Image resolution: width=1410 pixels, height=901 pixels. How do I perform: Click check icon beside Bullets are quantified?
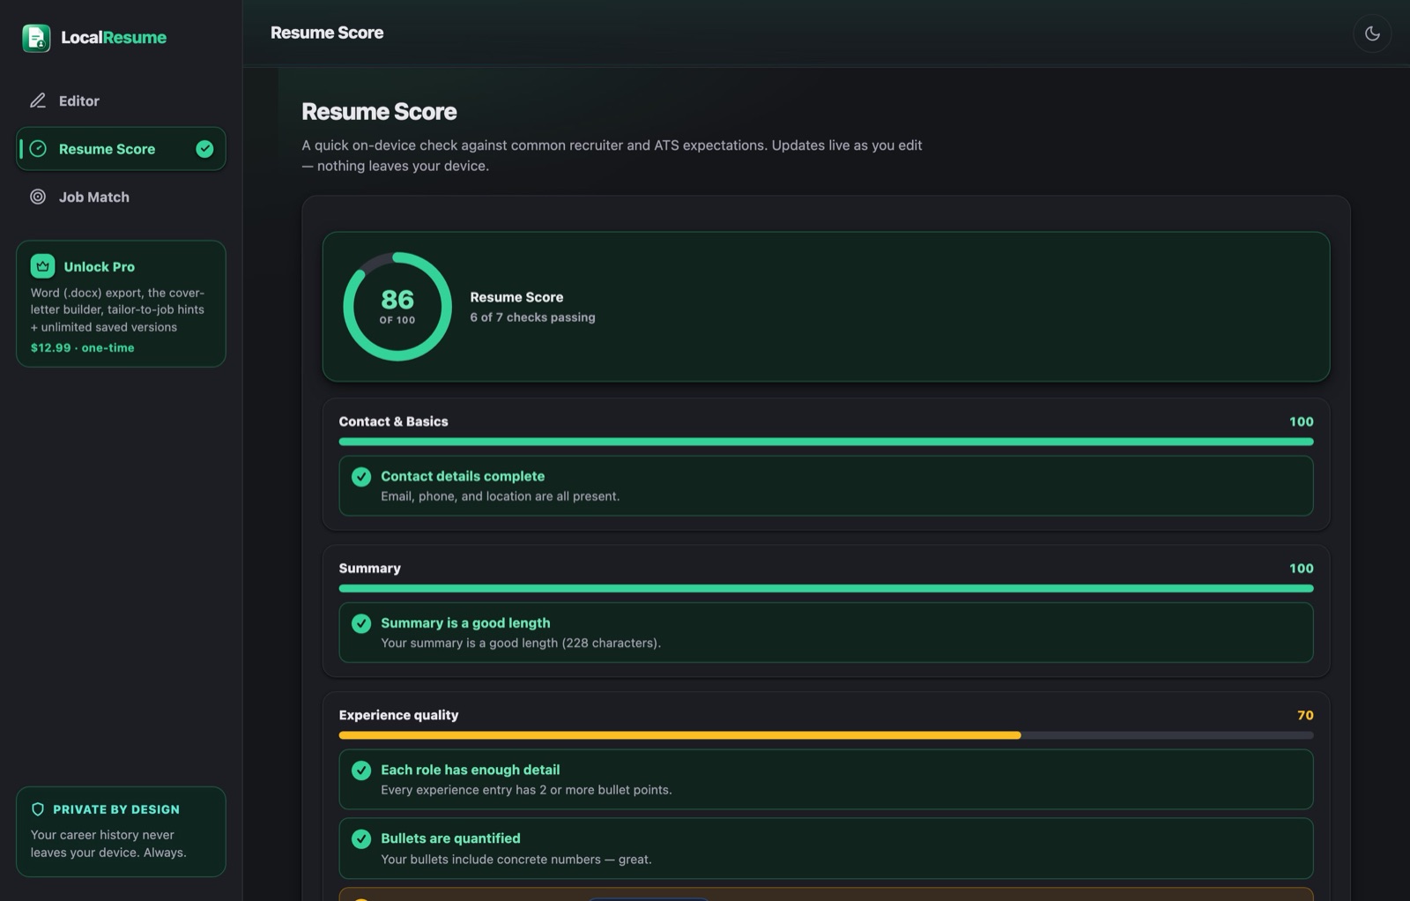361,839
